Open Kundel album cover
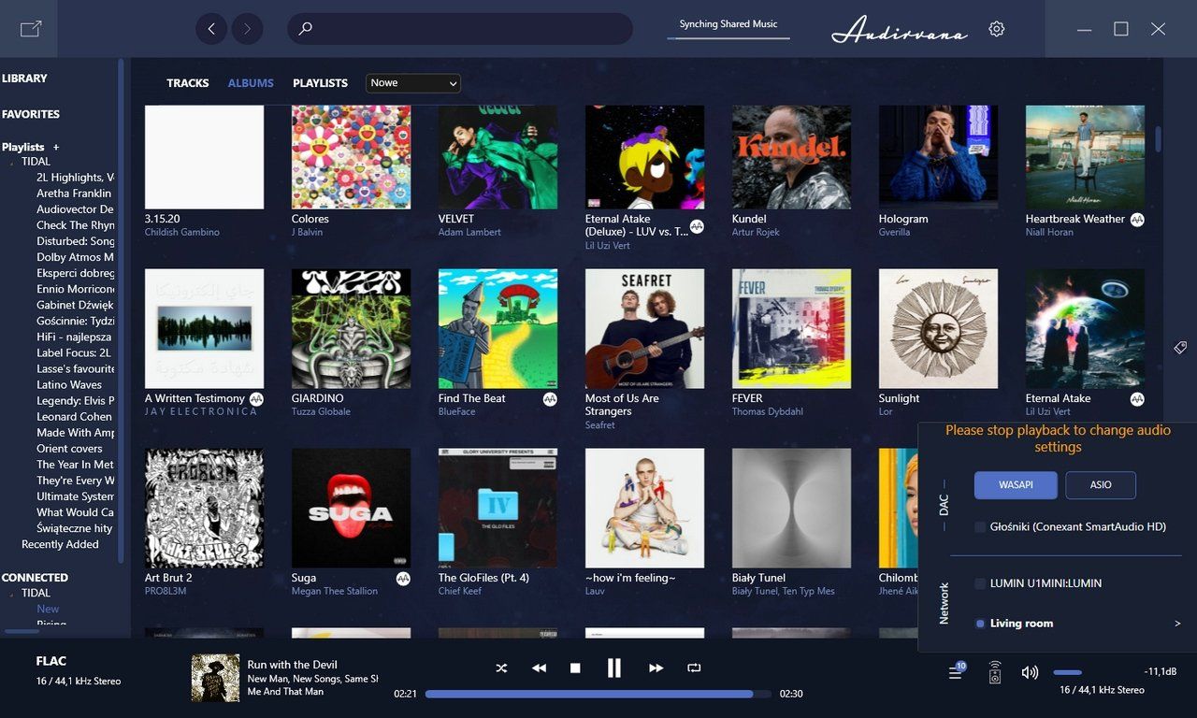 (x=791, y=157)
